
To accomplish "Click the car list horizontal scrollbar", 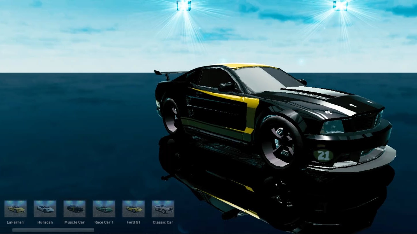I will coord(53,230).
